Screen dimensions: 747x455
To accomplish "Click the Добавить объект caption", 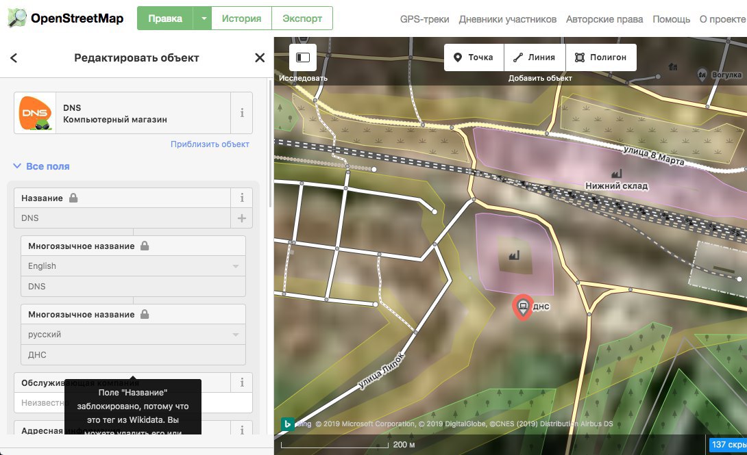I will 540,78.
